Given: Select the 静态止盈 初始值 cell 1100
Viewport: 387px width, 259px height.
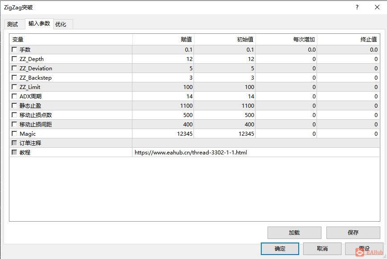Looking at the screenshot, I should point(225,106).
